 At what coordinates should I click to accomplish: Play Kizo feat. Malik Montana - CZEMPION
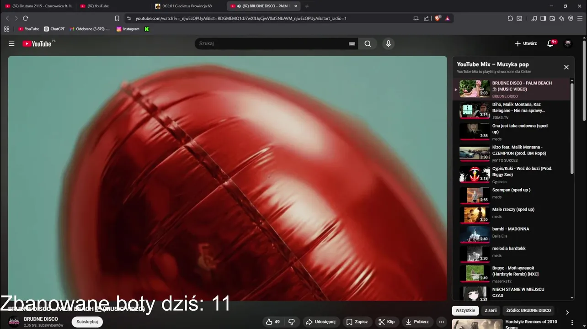(512, 154)
